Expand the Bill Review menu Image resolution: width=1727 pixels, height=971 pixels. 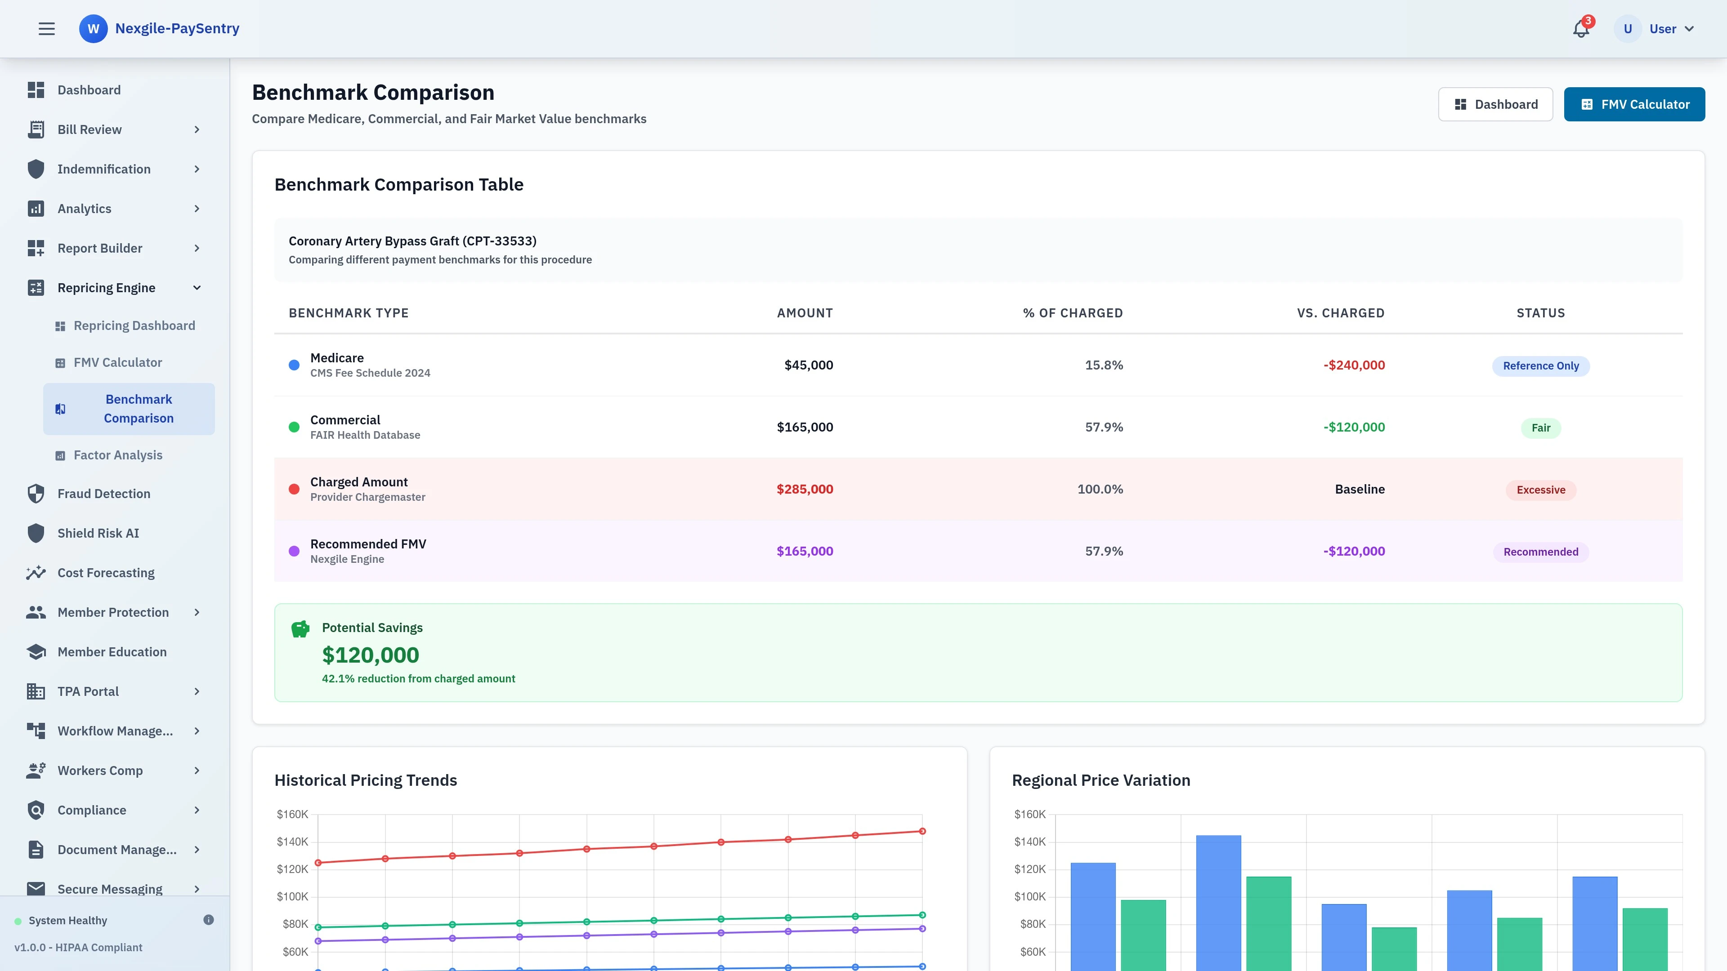click(x=197, y=129)
